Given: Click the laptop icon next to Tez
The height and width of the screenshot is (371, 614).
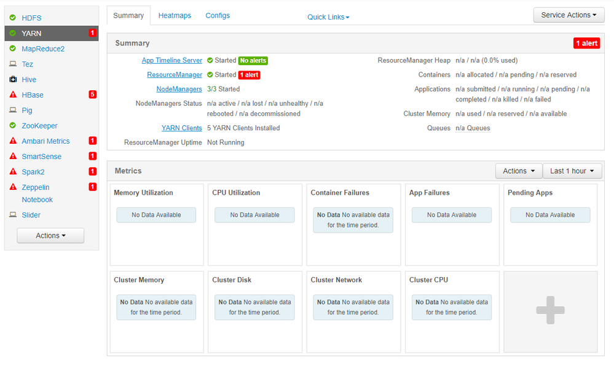Looking at the screenshot, I should (x=13, y=64).
